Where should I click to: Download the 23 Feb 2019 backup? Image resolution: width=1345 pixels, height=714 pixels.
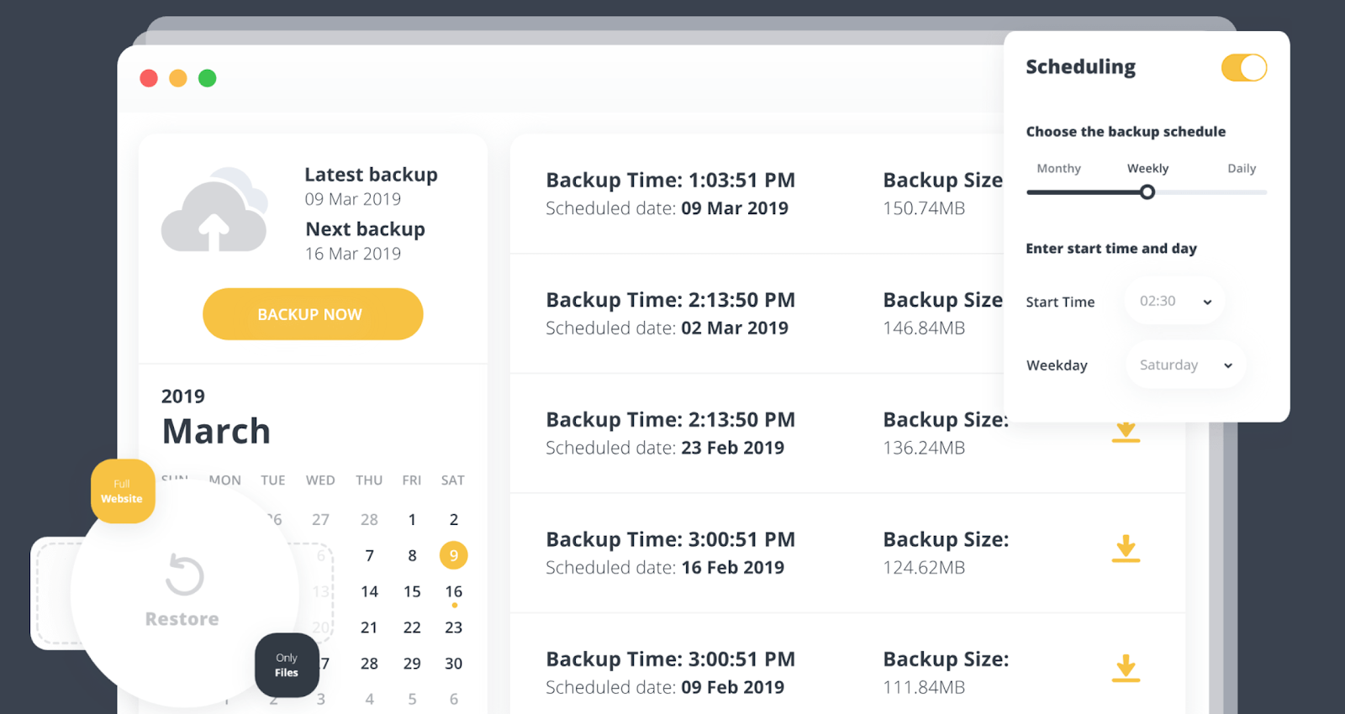1126,432
